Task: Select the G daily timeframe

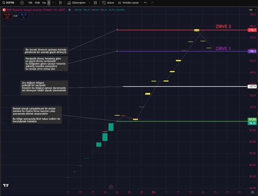Action: tap(49, 3)
